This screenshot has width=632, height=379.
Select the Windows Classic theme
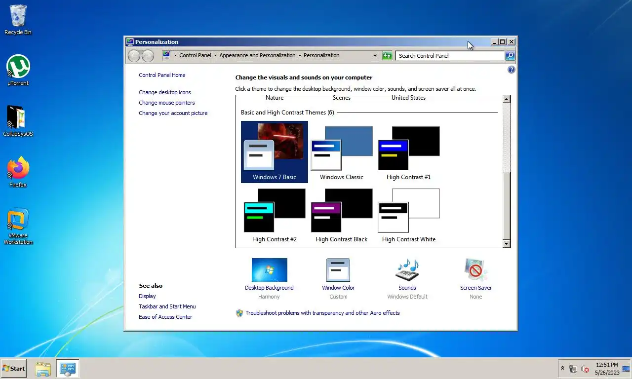click(342, 152)
